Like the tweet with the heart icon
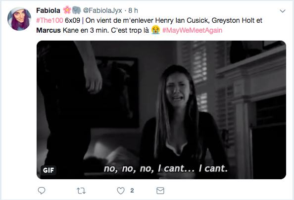Viewport: 294px width, 200px height. (x=121, y=191)
